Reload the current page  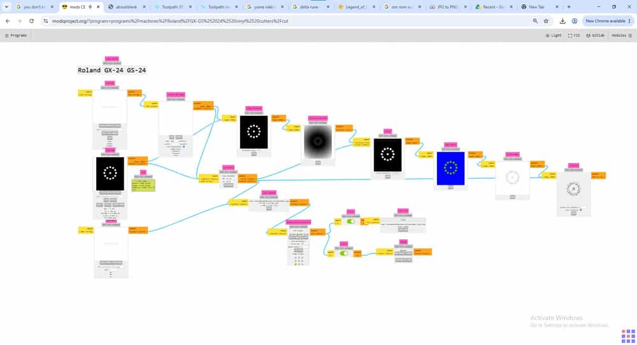tap(31, 21)
